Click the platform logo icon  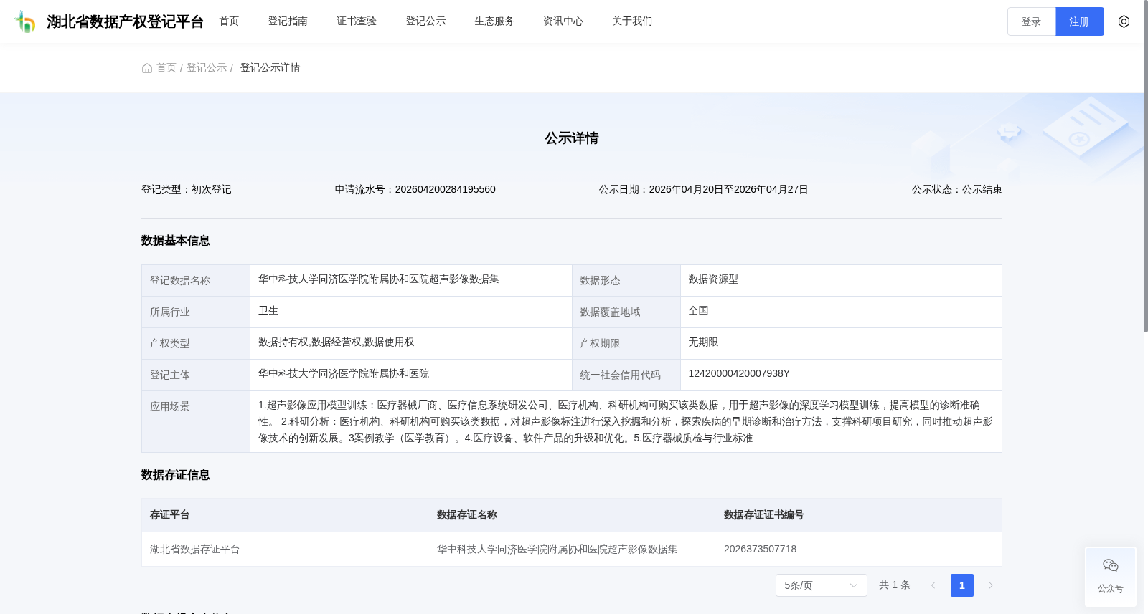click(25, 21)
